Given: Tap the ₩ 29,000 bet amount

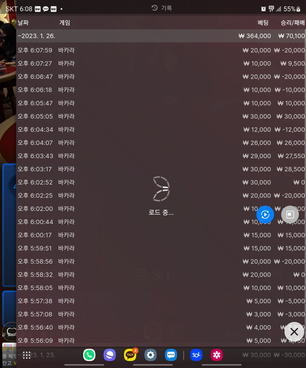Looking at the screenshot, I should tap(257, 156).
